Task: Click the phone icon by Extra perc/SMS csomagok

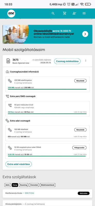Action: coord(7,96)
